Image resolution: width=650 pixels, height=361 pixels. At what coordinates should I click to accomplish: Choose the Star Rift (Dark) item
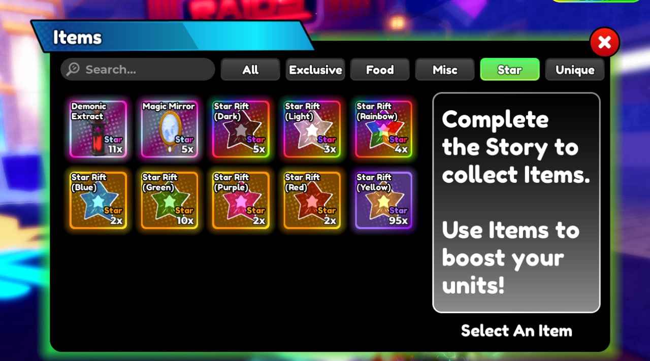pyautogui.click(x=241, y=129)
